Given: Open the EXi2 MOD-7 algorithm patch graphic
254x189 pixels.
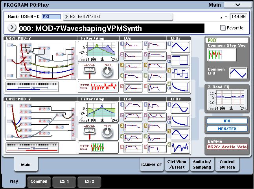Looking at the screenshot, I should pos(41,121).
